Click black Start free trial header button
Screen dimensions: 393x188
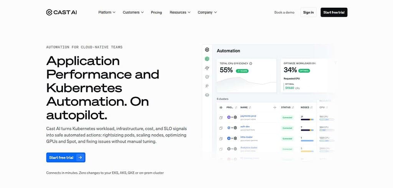pos(334,12)
